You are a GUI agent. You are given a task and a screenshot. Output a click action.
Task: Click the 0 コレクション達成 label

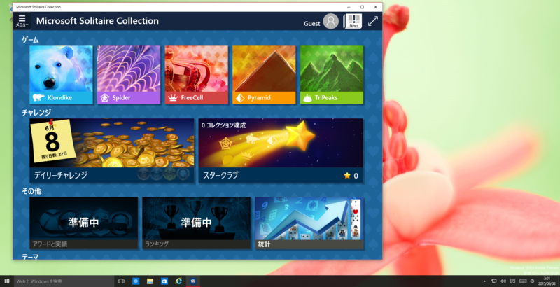pos(223,125)
